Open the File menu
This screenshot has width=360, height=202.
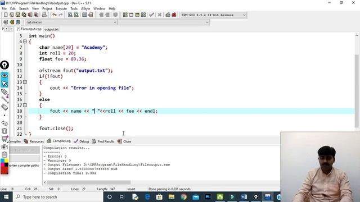4,9
